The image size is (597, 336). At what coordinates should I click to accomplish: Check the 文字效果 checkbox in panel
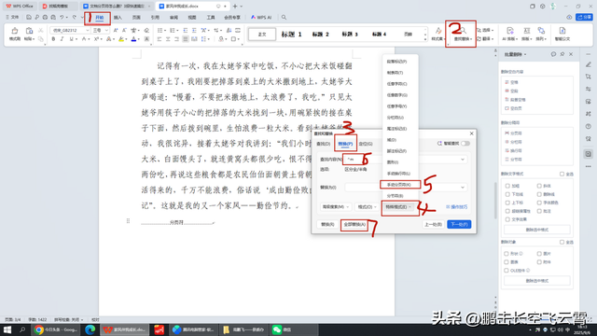[x=507, y=219]
